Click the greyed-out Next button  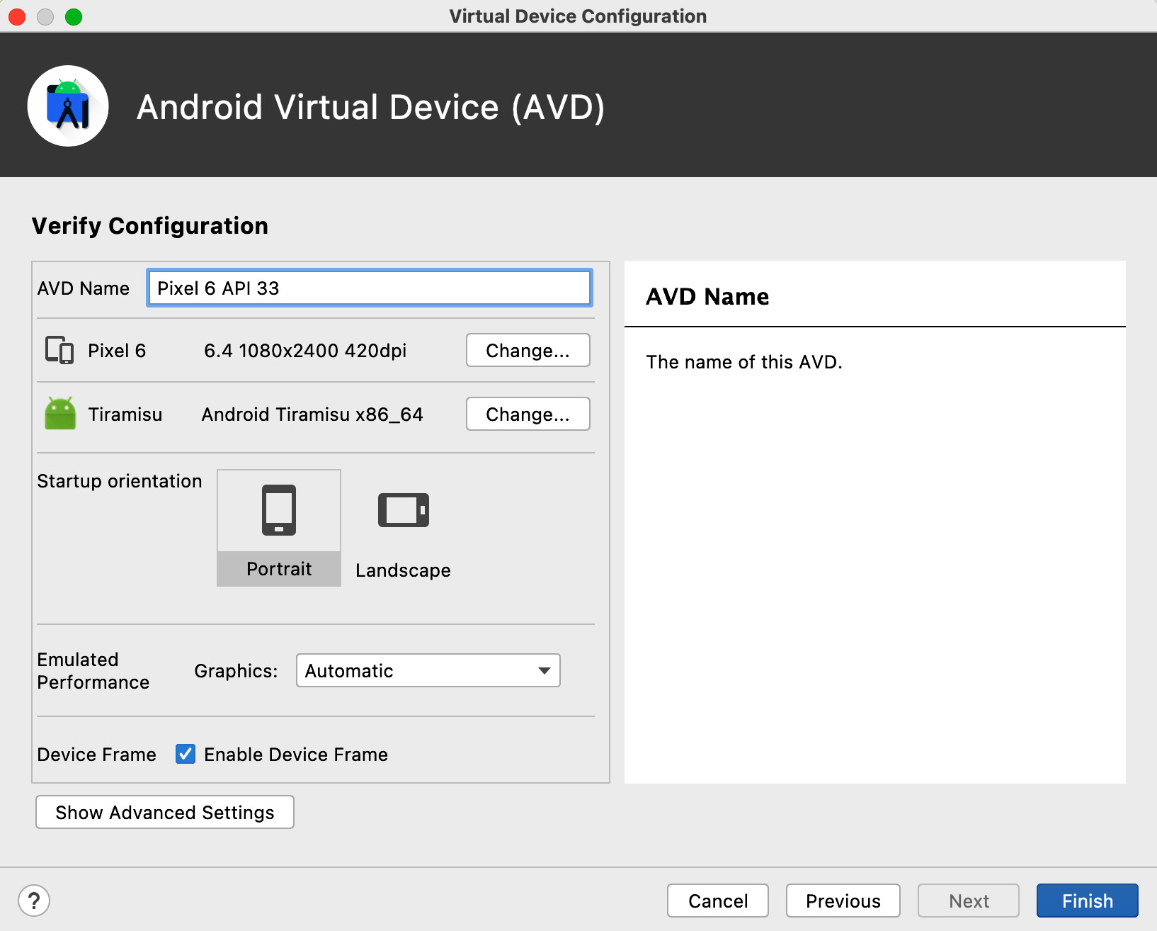tap(969, 901)
